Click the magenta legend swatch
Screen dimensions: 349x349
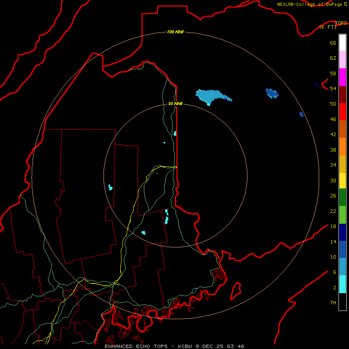click(x=342, y=77)
